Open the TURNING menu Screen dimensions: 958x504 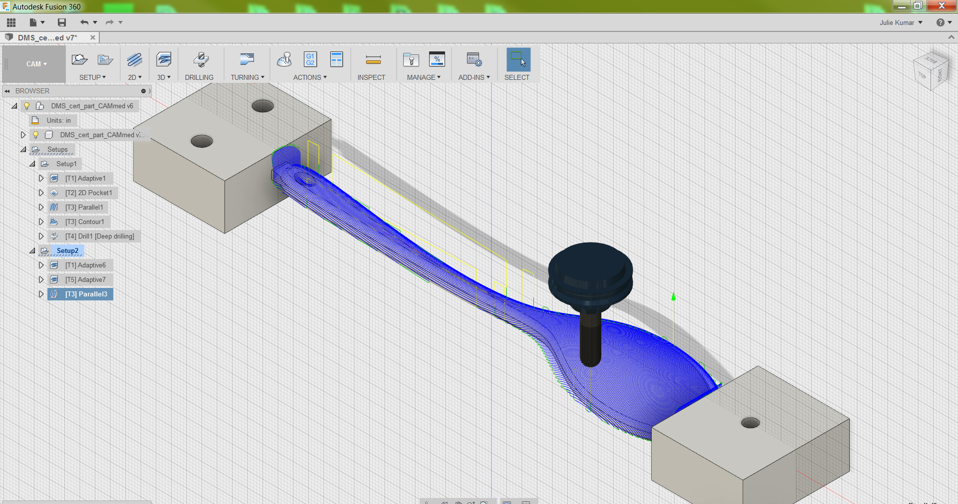tap(247, 77)
